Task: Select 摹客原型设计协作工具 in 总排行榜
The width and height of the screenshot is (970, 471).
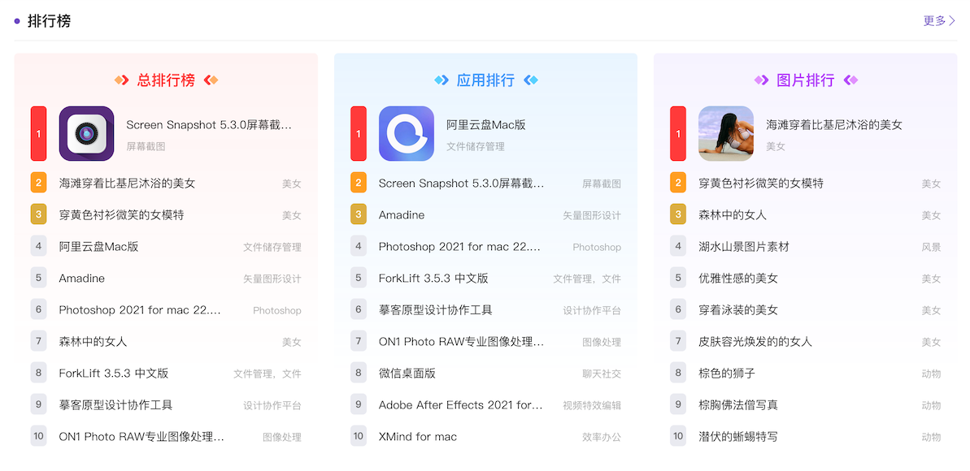Action: (115, 405)
